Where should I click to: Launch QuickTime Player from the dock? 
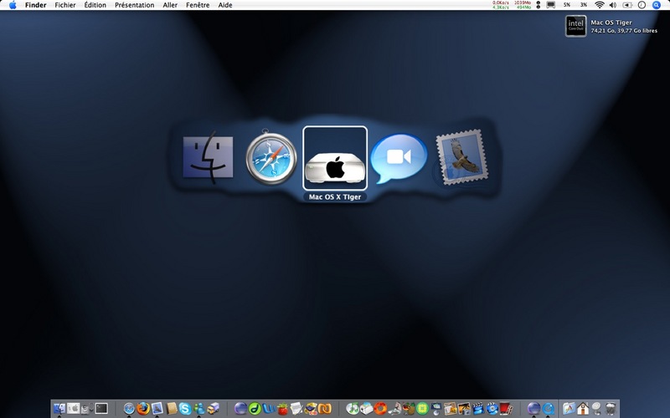549,409
